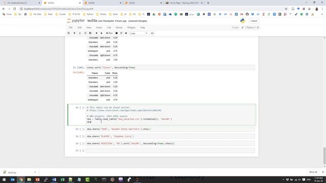Screen dimensions: 326x183
Task: Open Chrome from the taskbar
Action: pyautogui.click(x=21, y=179)
